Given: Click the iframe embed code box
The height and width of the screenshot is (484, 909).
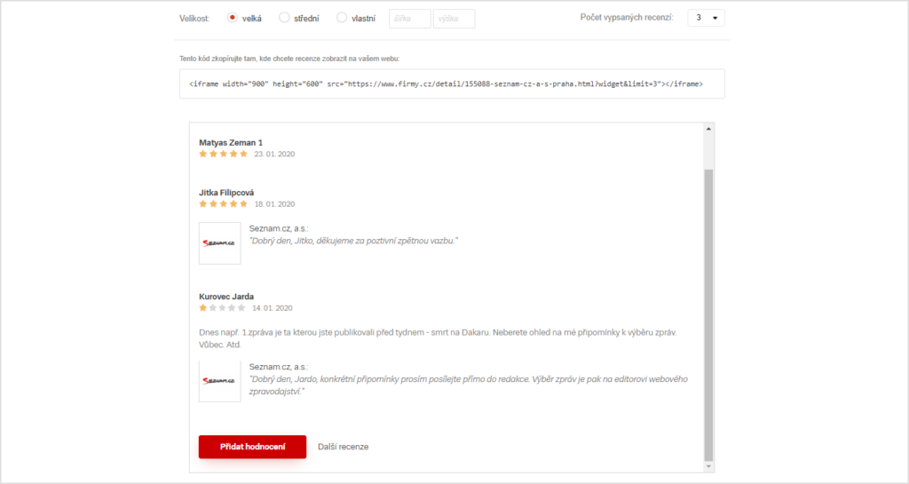Looking at the screenshot, I should 452,84.
